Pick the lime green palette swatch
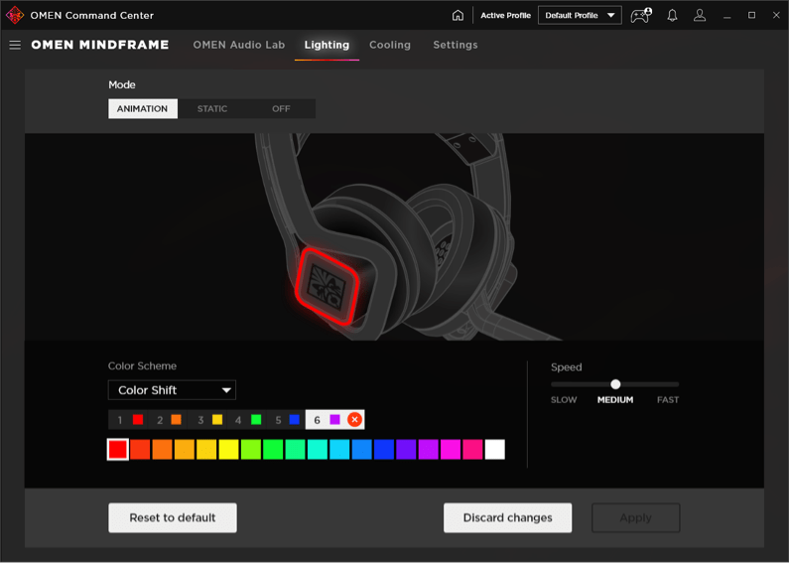 pos(250,449)
